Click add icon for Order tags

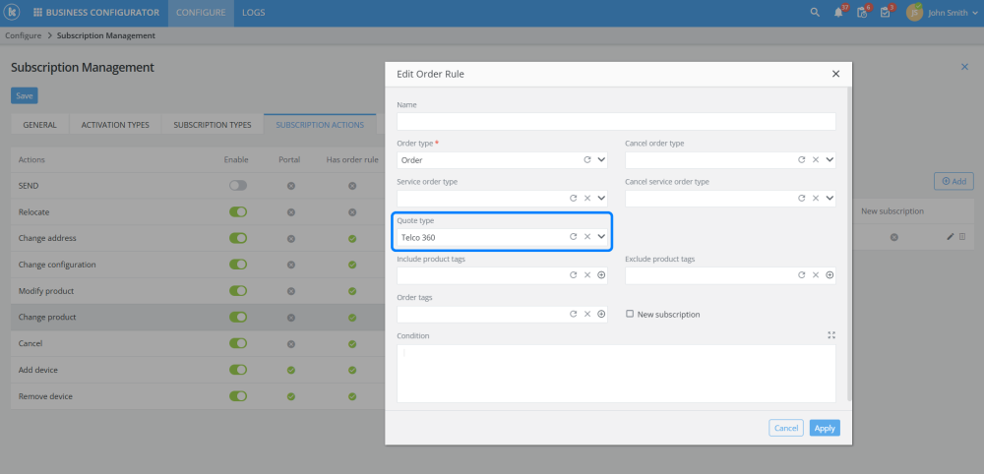601,315
